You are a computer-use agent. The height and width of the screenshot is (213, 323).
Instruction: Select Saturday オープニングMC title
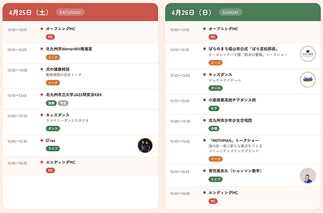(61, 29)
